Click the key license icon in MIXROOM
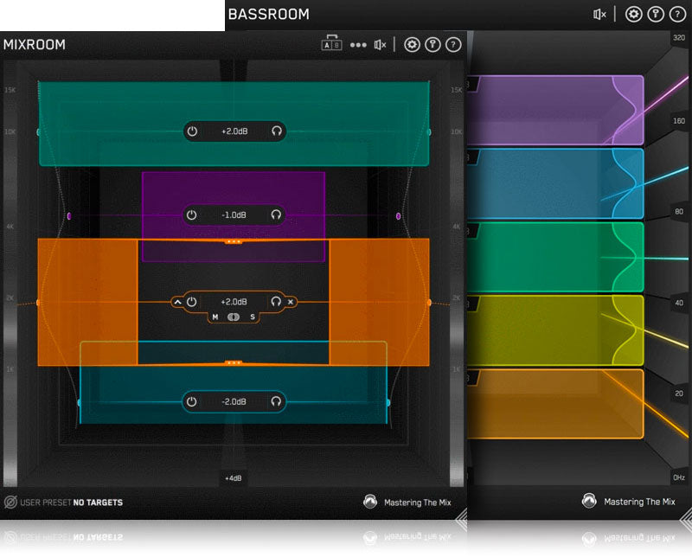The width and height of the screenshot is (692, 557). [432, 45]
